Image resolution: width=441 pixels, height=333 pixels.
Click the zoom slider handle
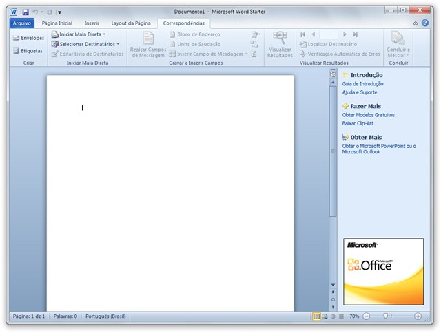tap(385, 316)
